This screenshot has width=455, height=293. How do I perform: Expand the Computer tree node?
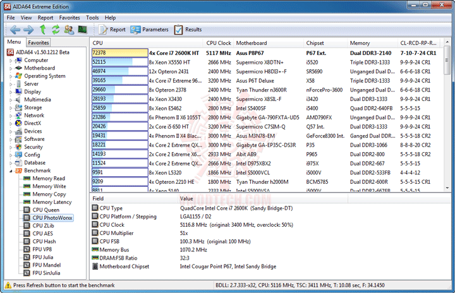coord(11,61)
